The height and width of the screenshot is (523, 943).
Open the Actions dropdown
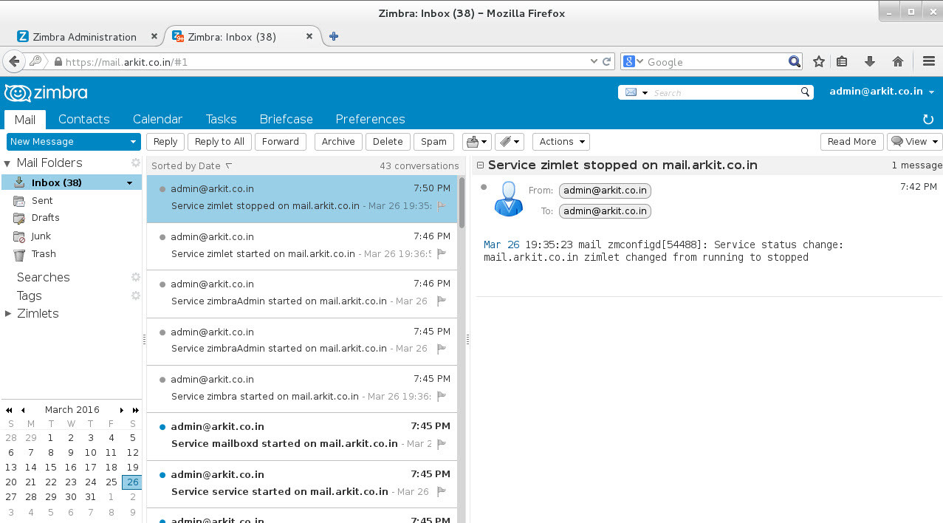point(560,141)
